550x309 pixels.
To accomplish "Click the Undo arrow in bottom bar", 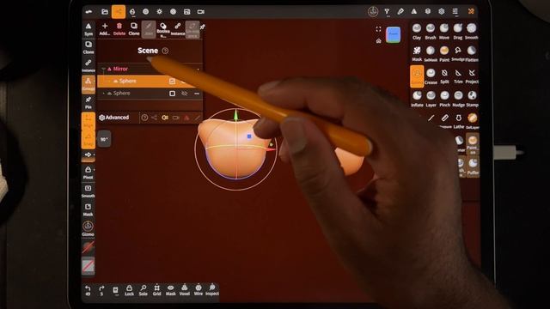I will tap(88, 290).
